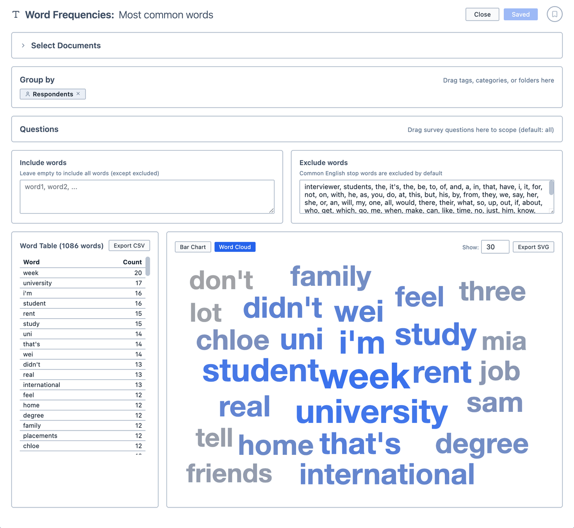Switch to the Bar Chart view
The image size is (574, 528).
[x=193, y=247]
